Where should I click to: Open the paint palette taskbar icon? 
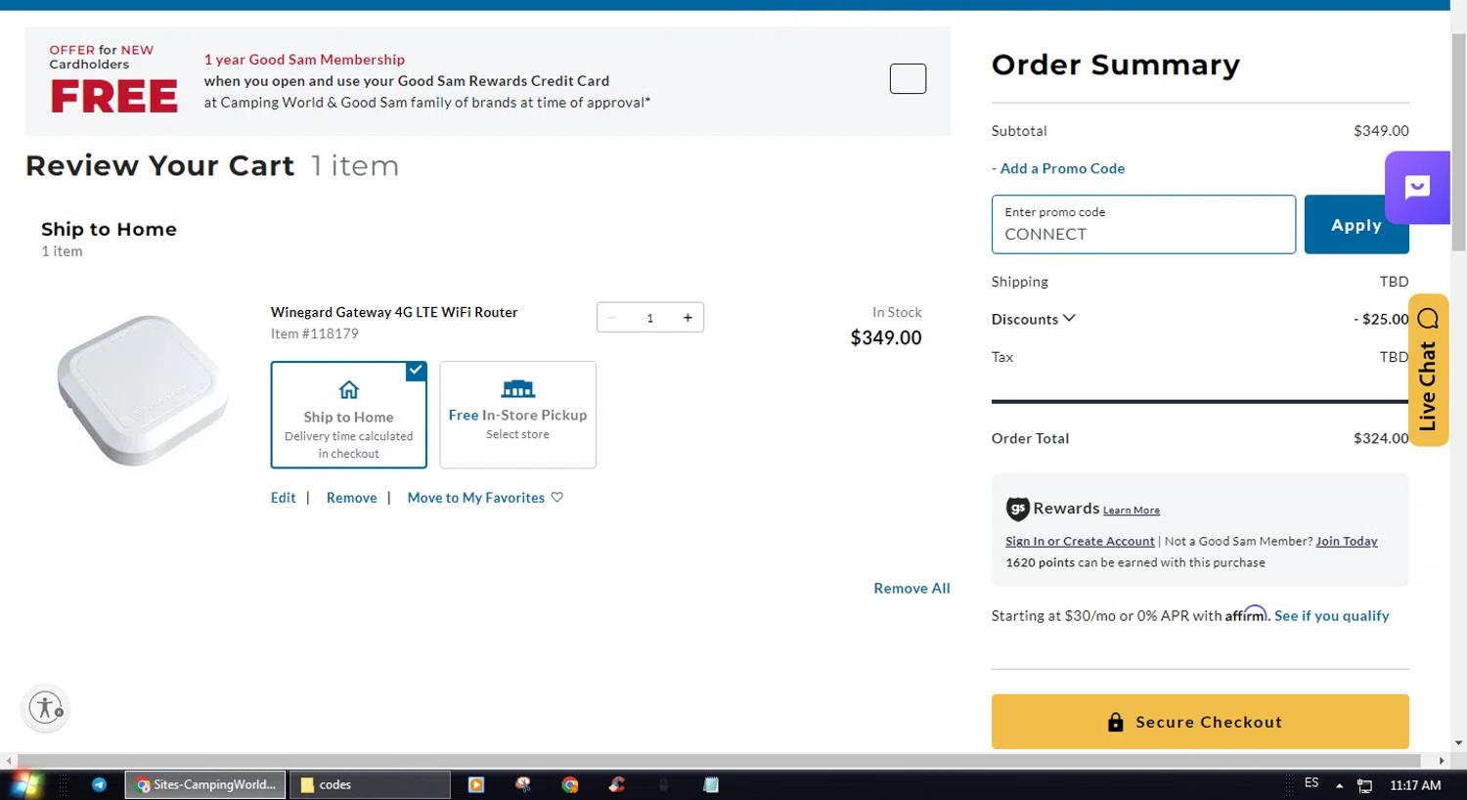tap(523, 784)
